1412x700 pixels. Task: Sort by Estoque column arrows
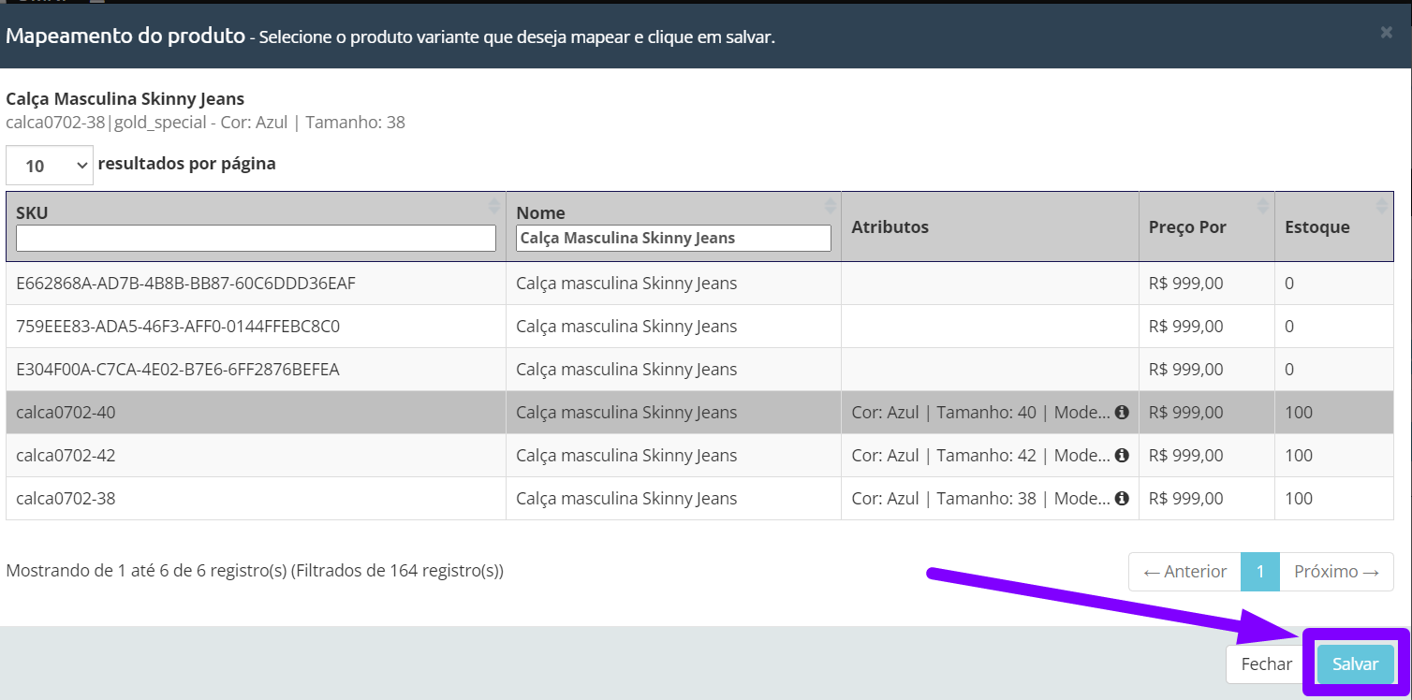(1382, 204)
